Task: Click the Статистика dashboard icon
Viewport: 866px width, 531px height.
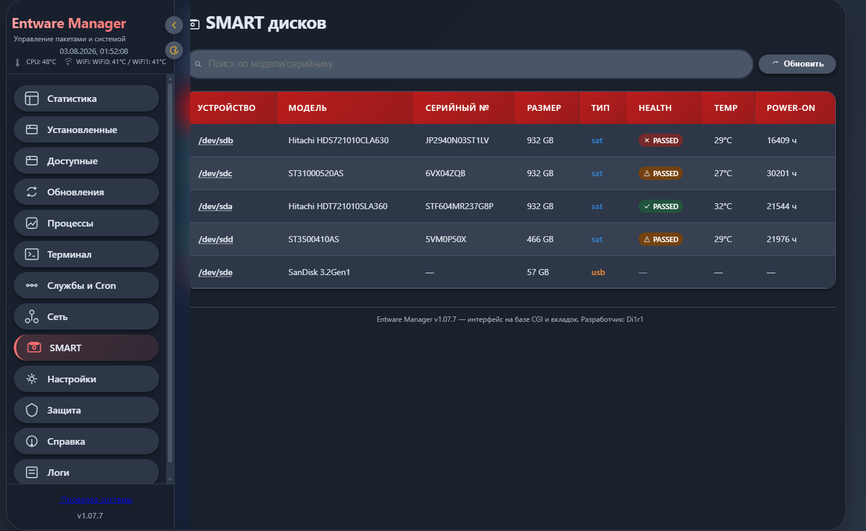Action: tap(32, 98)
